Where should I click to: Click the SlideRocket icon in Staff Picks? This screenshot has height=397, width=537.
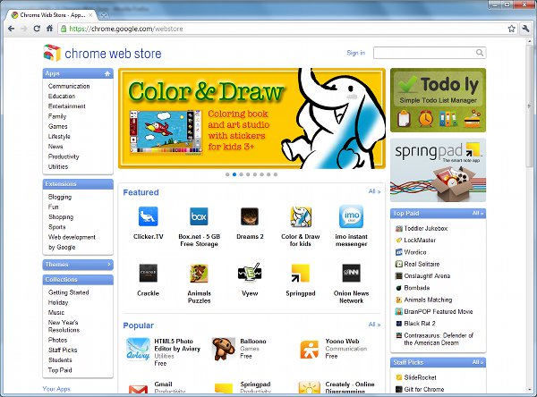[x=398, y=377]
